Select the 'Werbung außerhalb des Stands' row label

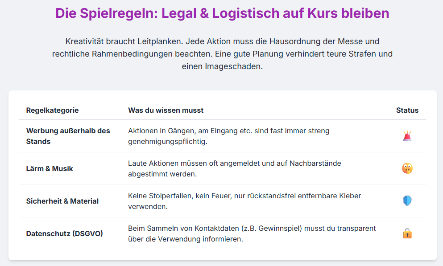click(x=68, y=136)
